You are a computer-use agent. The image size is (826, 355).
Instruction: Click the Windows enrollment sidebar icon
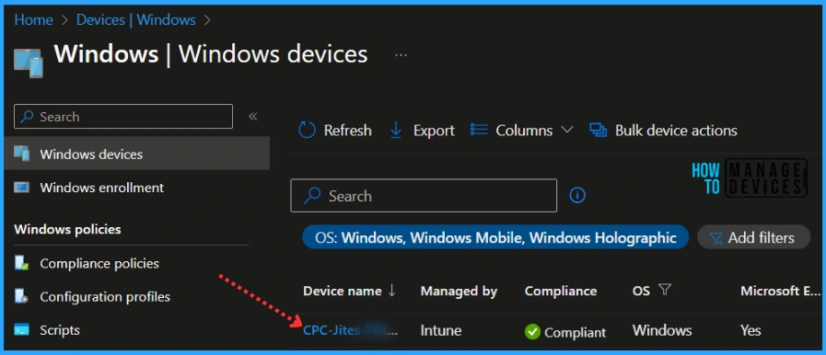click(22, 188)
